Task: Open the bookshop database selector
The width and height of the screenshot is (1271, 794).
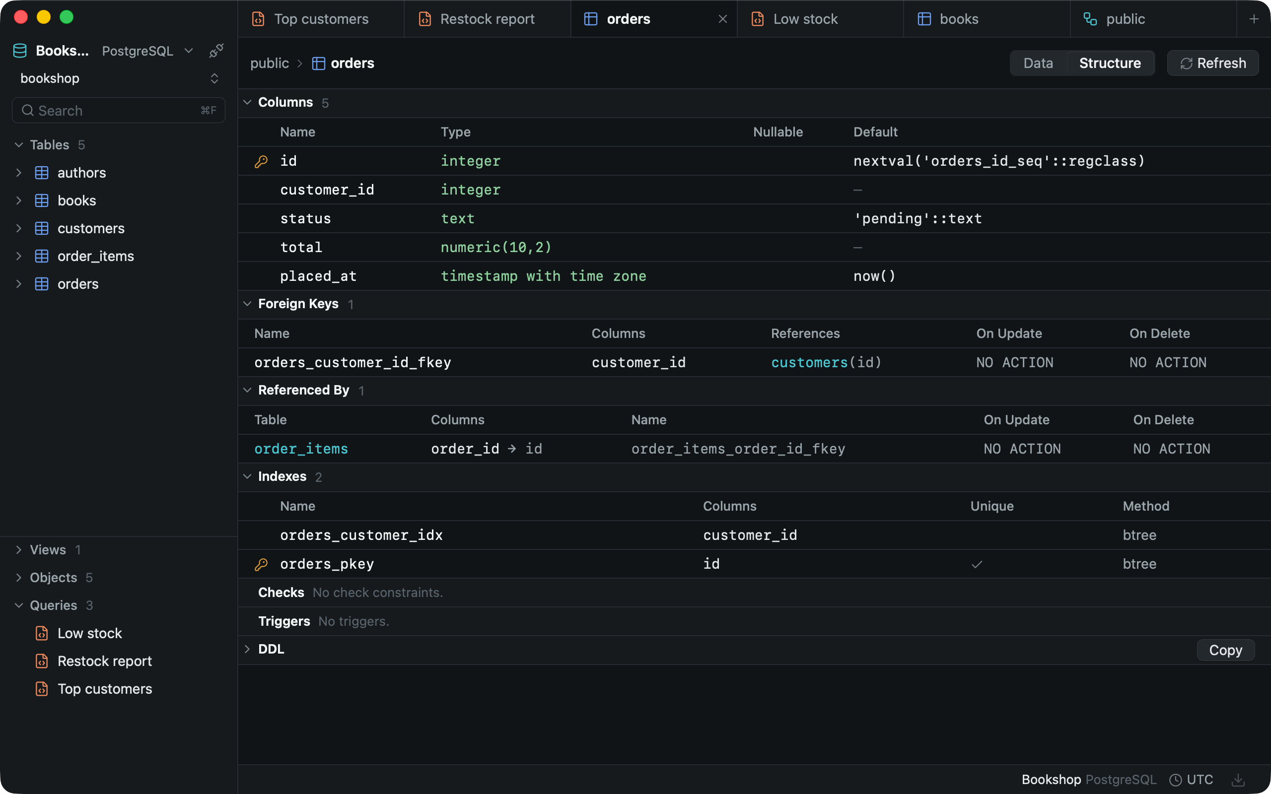Action: (x=119, y=78)
